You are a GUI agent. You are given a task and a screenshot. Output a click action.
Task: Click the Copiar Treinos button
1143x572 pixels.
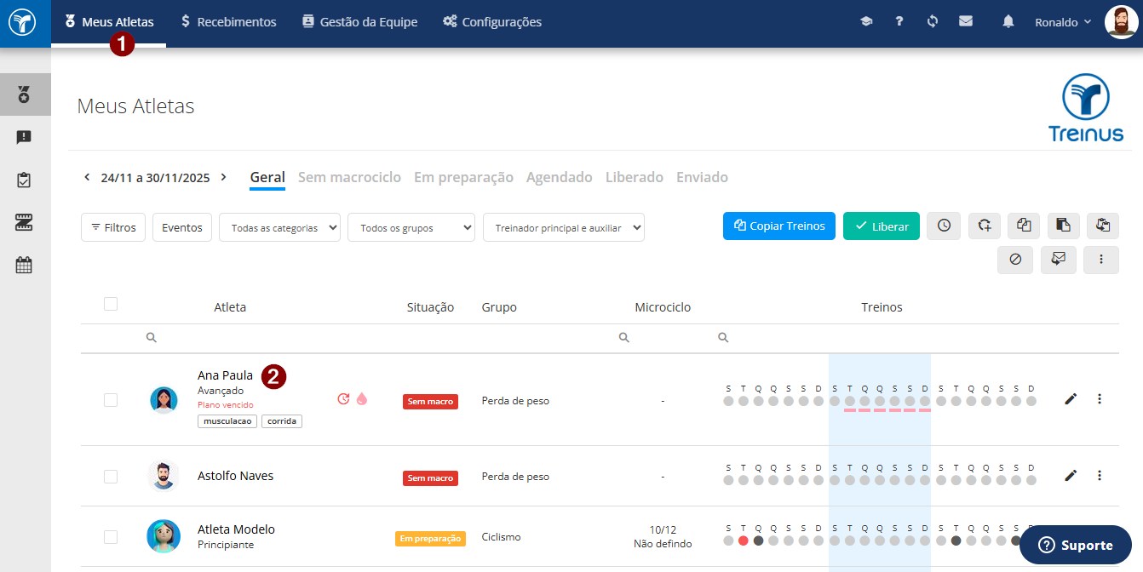(779, 226)
